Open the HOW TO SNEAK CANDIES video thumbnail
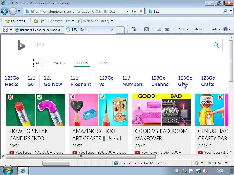This screenshot has height=175, width=234. coord(36,110)
